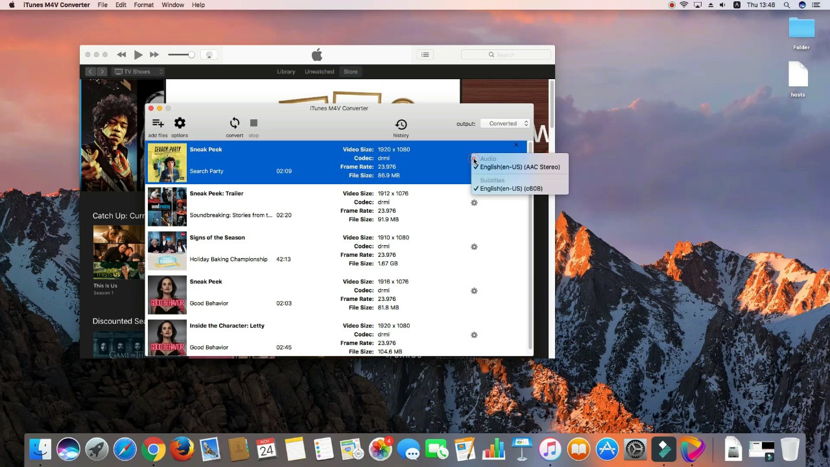
Task: Open the gear for the Good Behavior Sneak Peek row
Action: [474, 291]
